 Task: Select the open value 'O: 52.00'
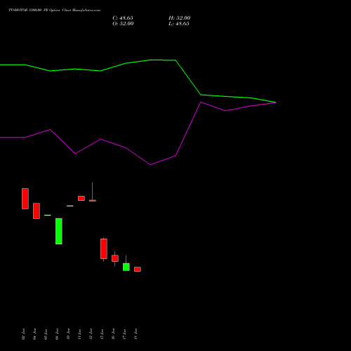[x=123, y=24]
